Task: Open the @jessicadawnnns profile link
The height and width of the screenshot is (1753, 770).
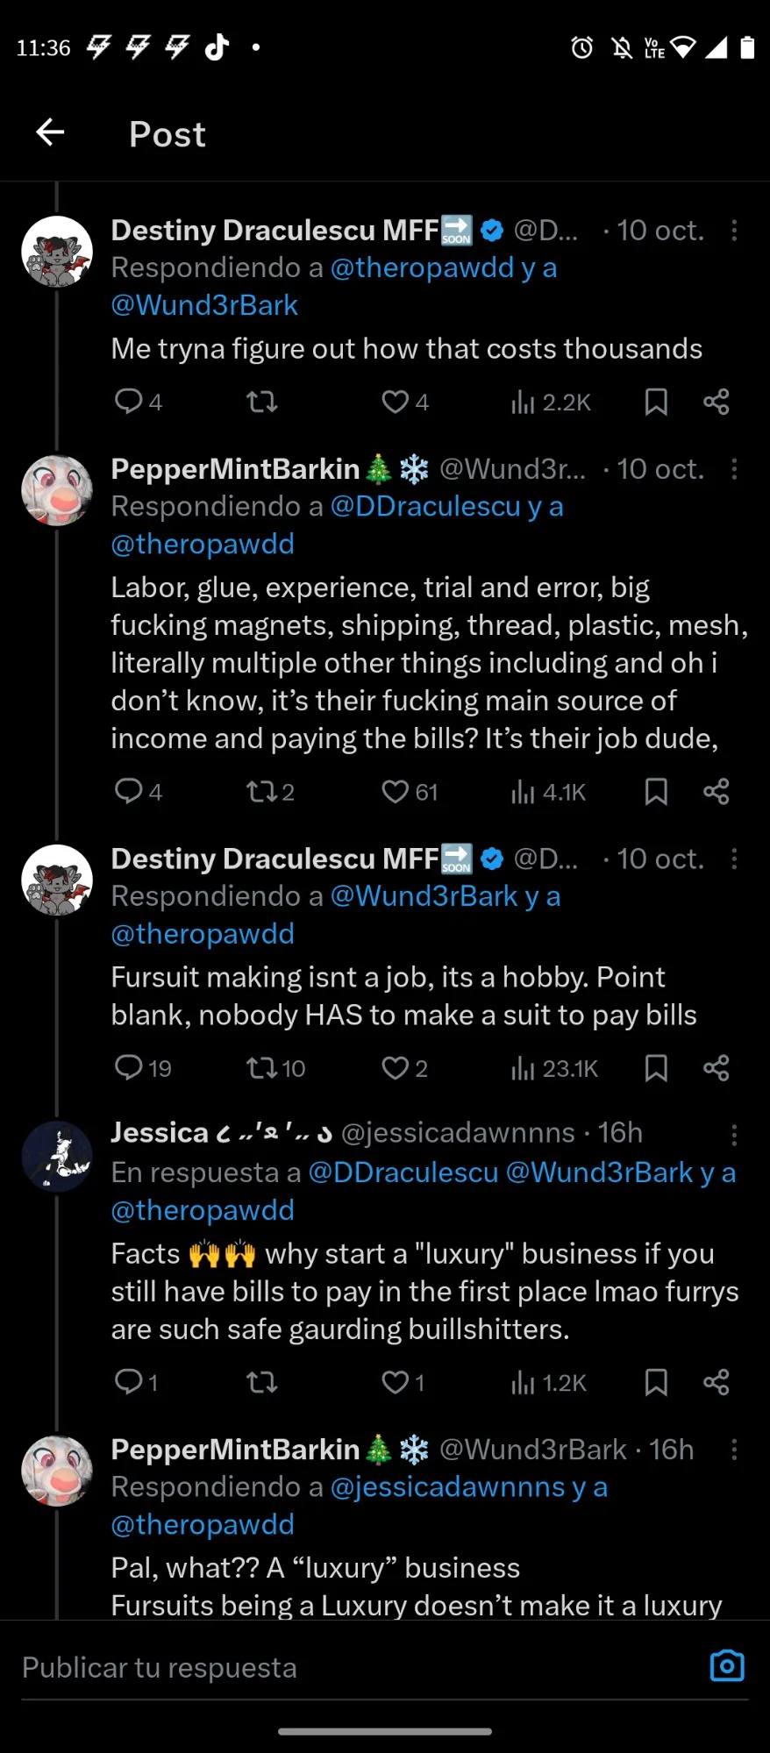Action: point(447,1487)
